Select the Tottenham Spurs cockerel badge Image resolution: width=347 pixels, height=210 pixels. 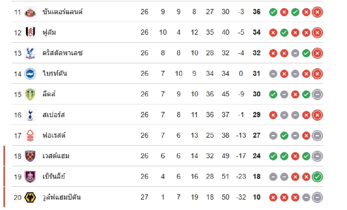pos(30,115)
